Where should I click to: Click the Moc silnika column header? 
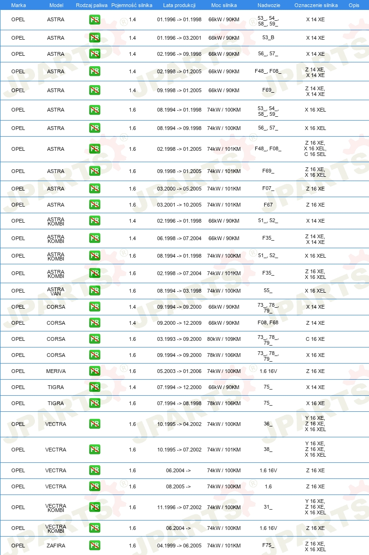(224, 5)
